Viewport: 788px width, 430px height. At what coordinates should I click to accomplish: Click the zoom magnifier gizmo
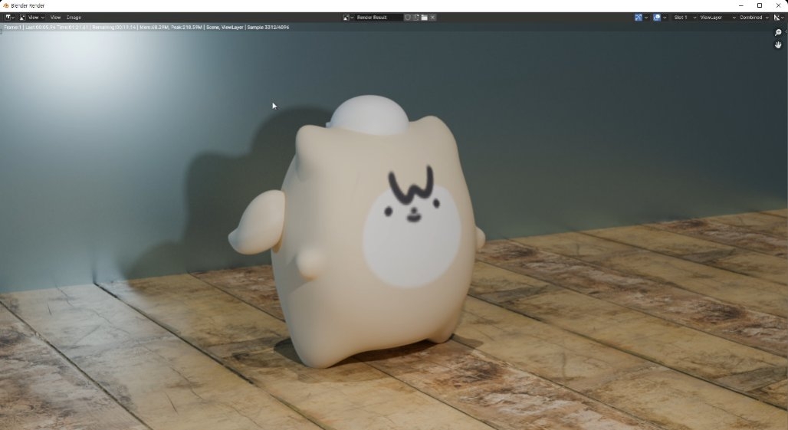[x=778, y=33]
